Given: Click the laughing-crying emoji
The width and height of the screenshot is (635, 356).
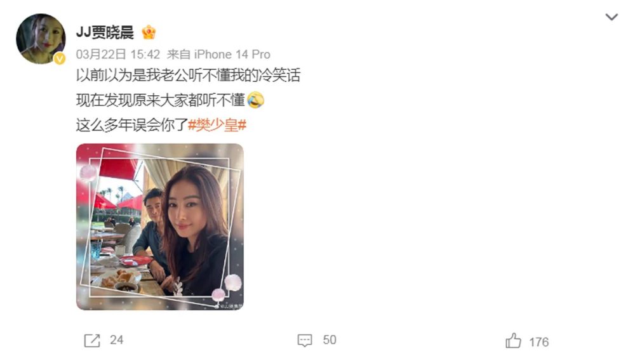Looking at the screenshot, I should (x=255, y=100).
